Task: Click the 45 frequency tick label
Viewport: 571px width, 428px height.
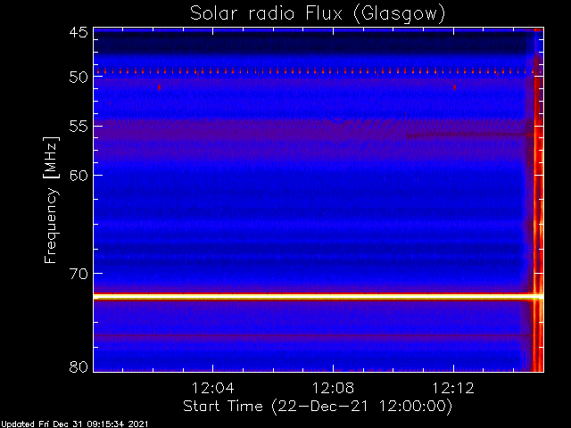Action: 79,32
